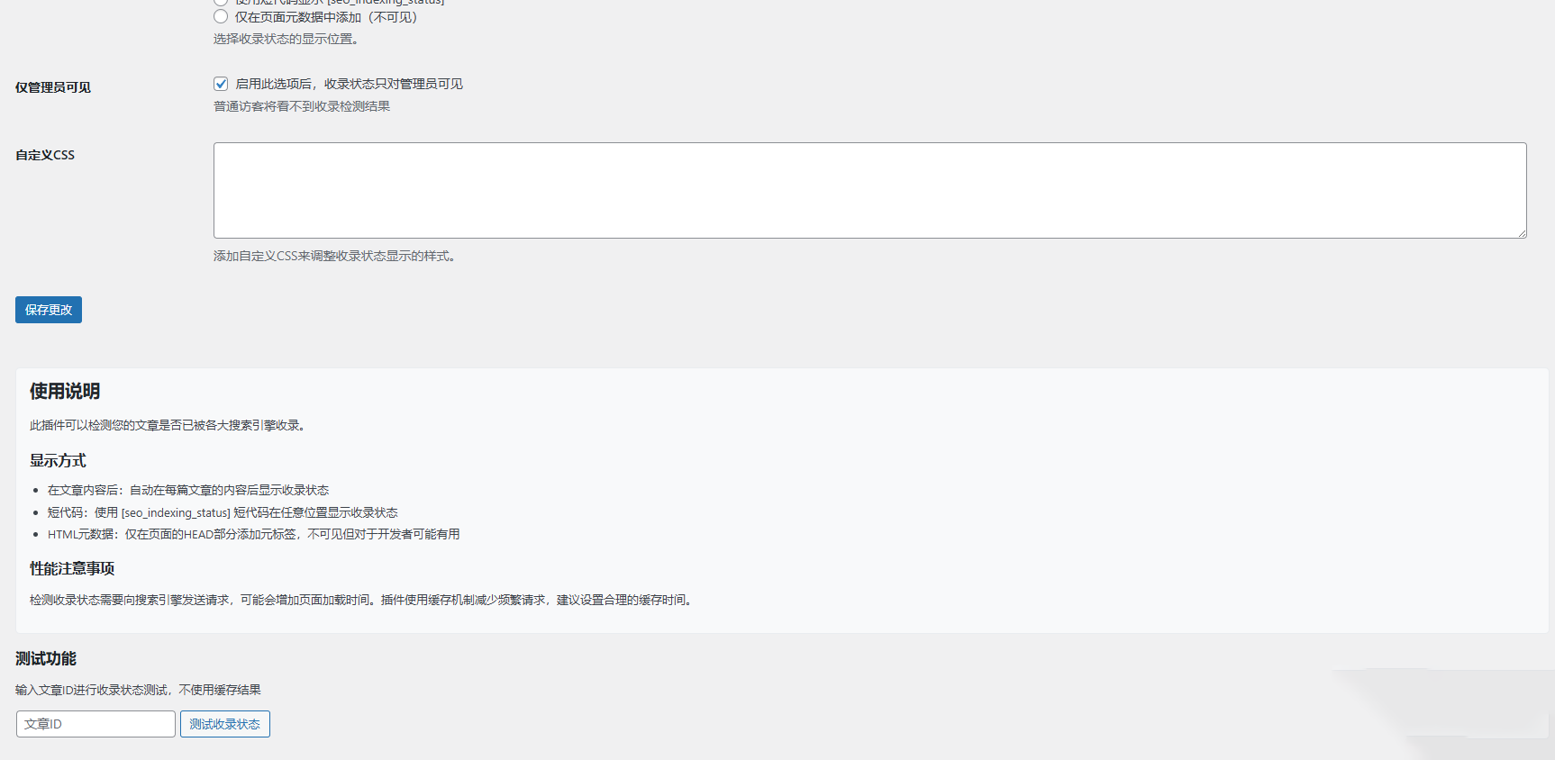
Task: Click the '普通访客将看不到收录检测结果' description text
Action: point(302,106)
